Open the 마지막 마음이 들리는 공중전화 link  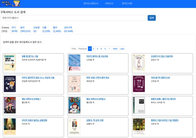[x=34, y=120]
